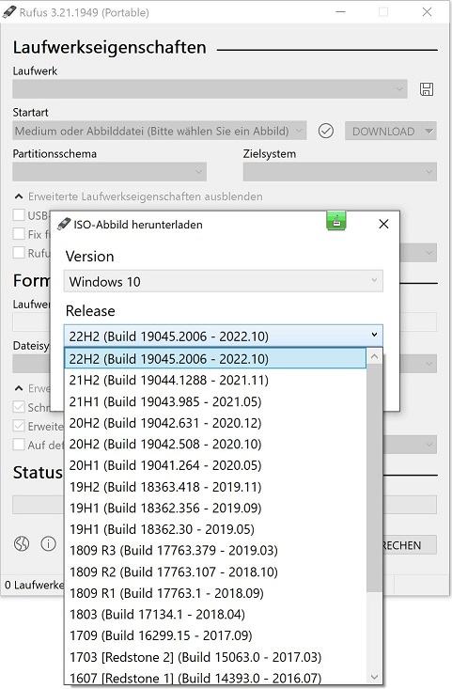Minimize the Rufus window
The width and height of the screenshot is (452, 689).
point(340,12)
